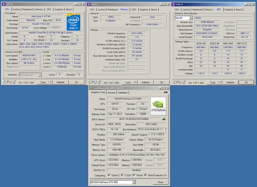Click the Subvendor MSI (1462) field

pyautogui.click(x=151, y=124)
